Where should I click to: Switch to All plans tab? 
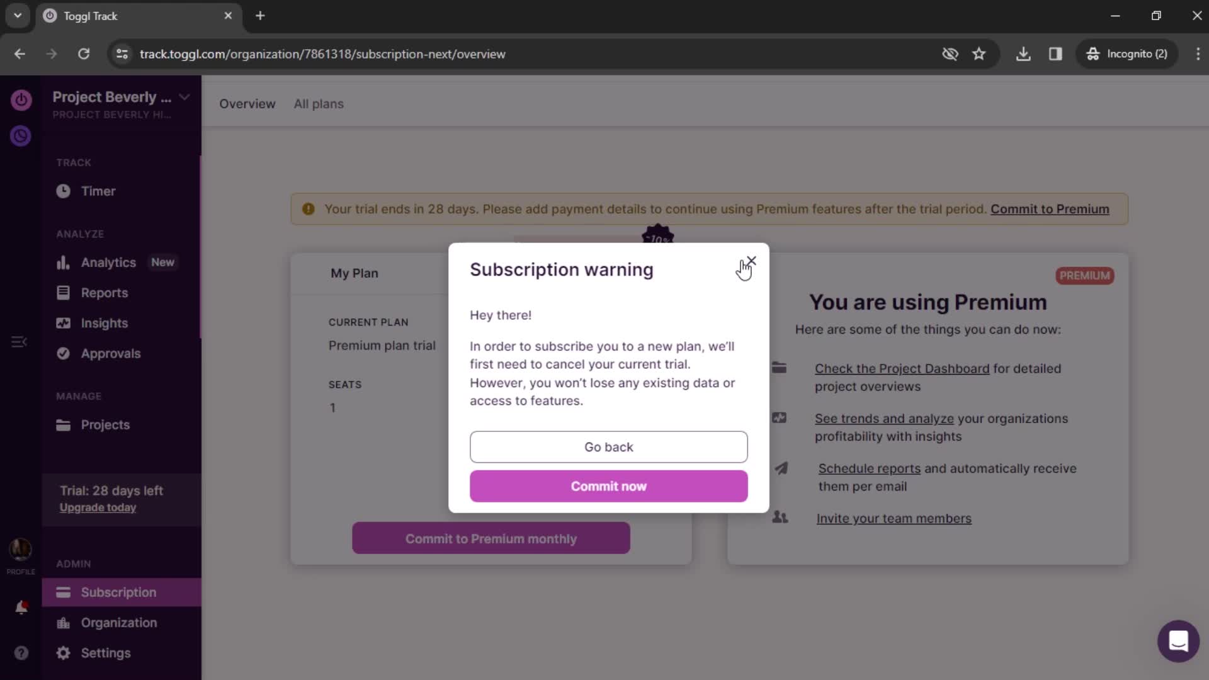click(319, 103)
